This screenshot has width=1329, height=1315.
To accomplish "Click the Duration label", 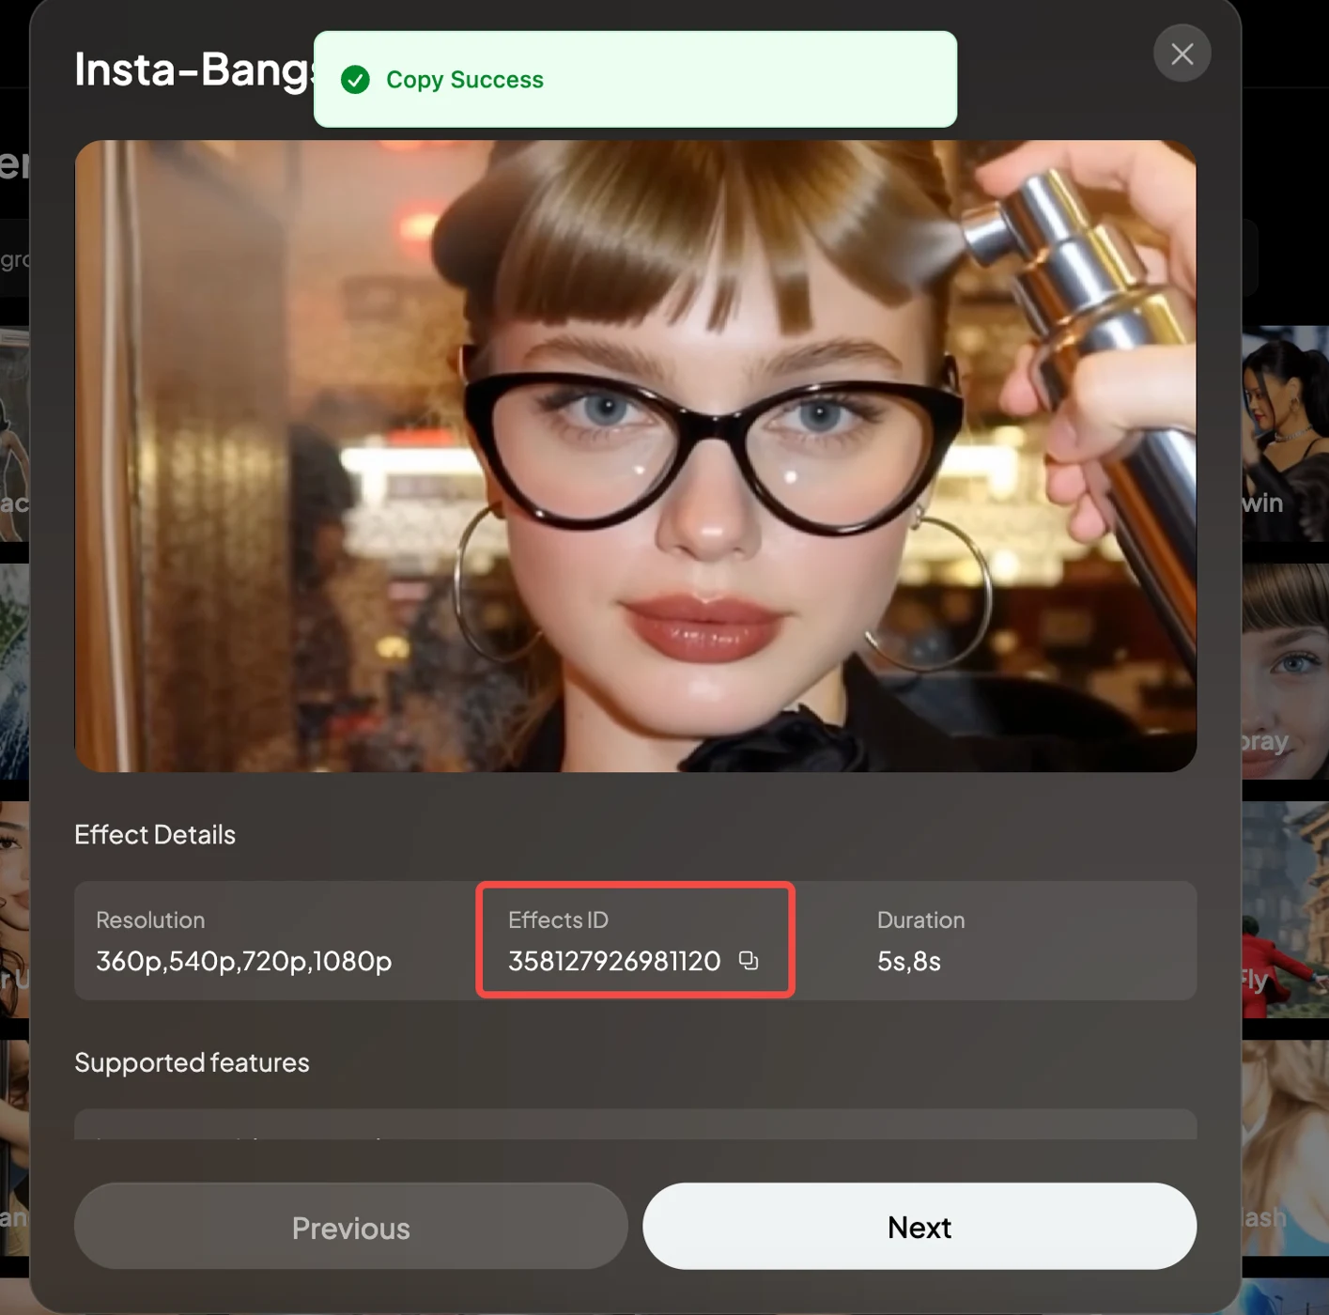I will tap(920, 920).
